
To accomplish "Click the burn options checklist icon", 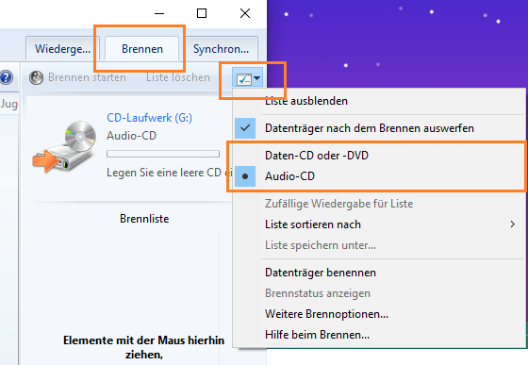I will [x=244, y=79].
